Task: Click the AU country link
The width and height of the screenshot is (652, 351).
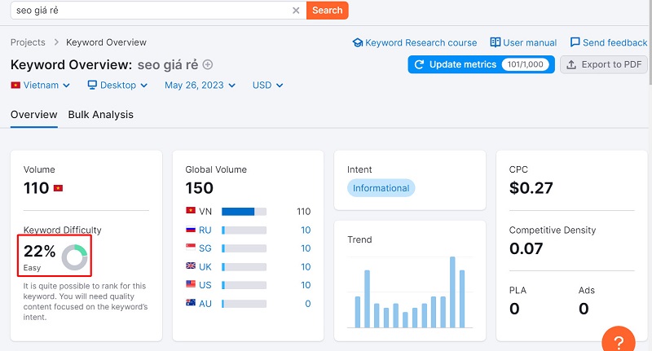Action: [205, 304]
